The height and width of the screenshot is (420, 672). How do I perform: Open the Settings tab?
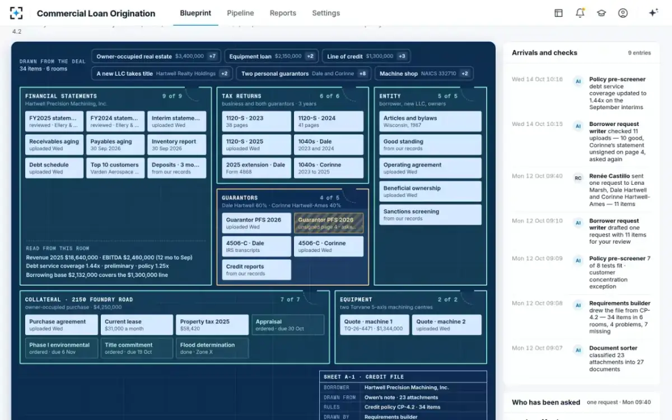click(326, 13)
